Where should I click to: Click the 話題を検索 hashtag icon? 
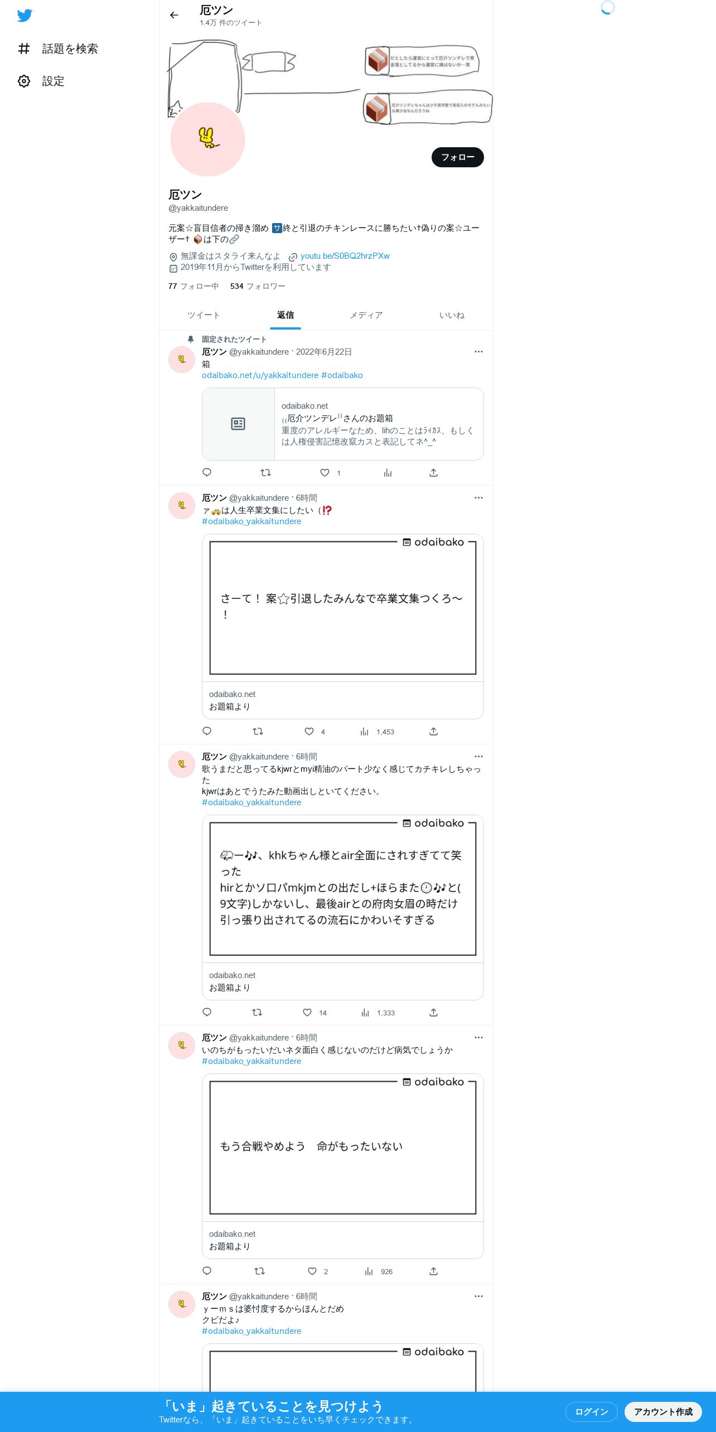[x=24, y=49]
